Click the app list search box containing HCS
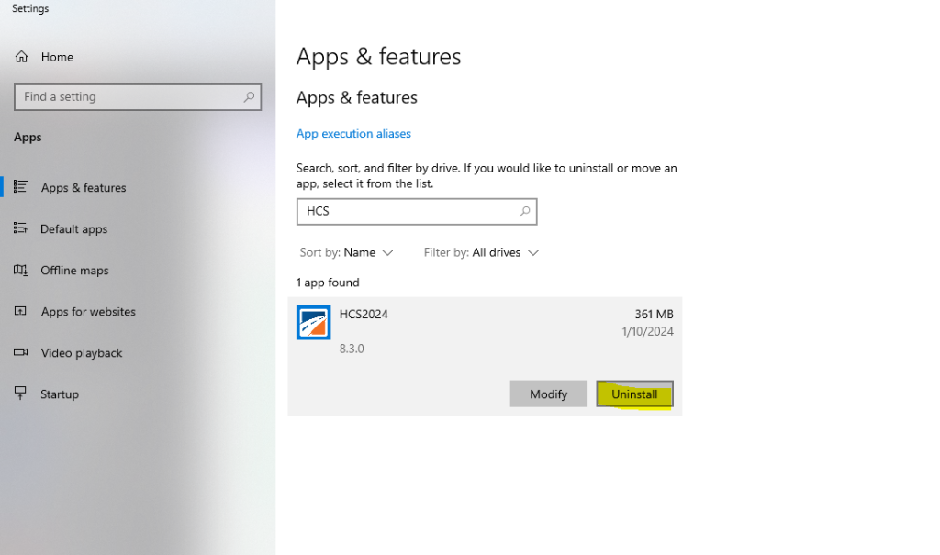 [408, 211]
